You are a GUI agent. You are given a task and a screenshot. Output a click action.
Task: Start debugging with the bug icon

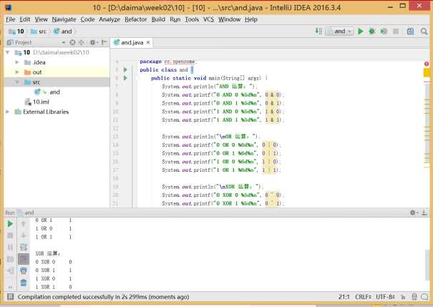coord(372,31)
